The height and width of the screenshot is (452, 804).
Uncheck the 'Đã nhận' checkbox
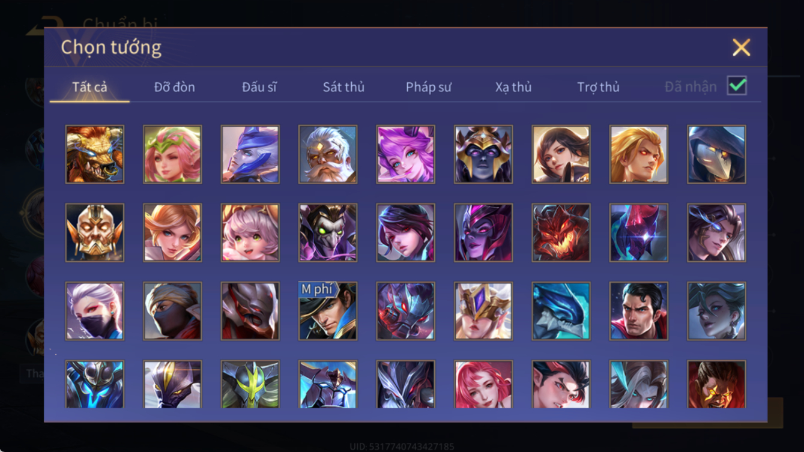[737, 86]
